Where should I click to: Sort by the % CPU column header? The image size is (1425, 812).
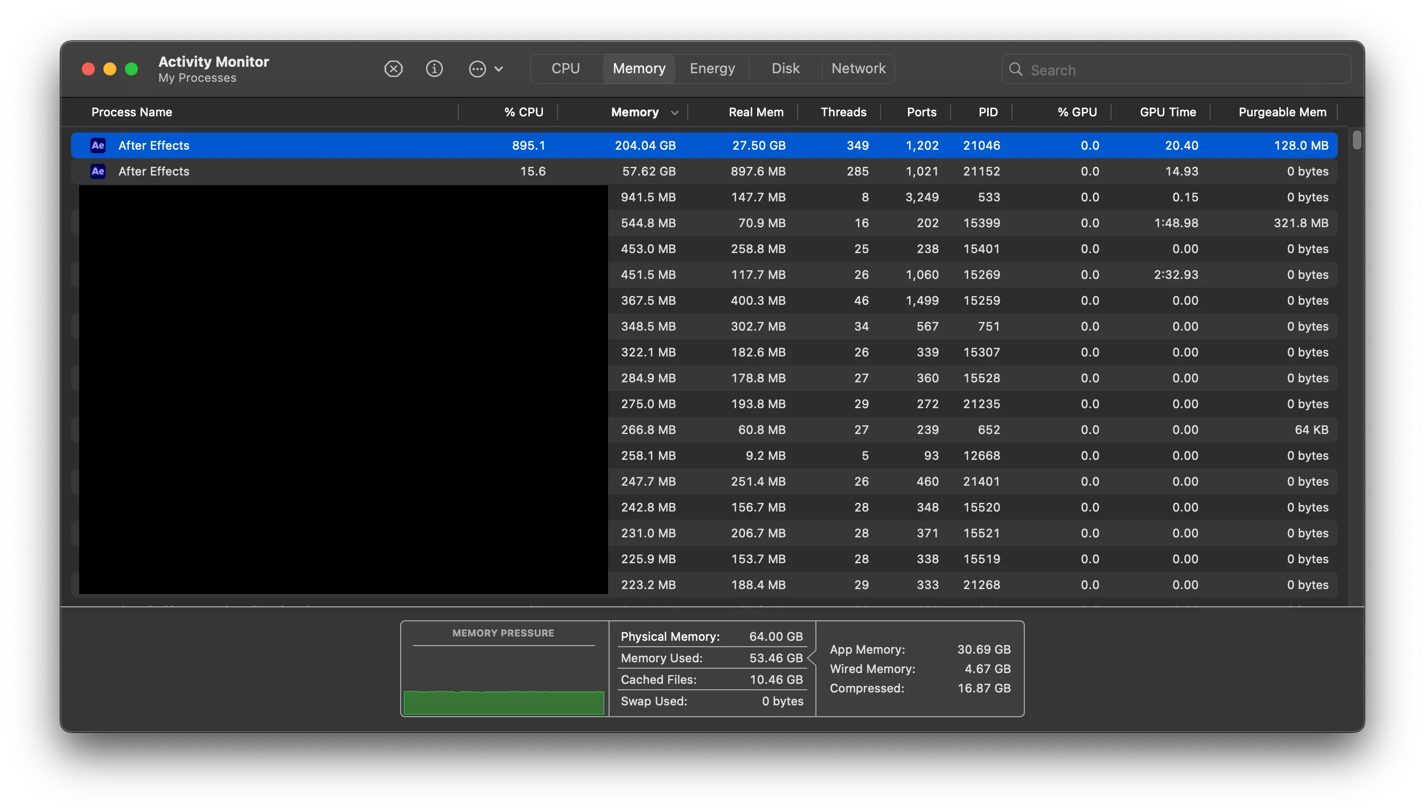[523, 112]
